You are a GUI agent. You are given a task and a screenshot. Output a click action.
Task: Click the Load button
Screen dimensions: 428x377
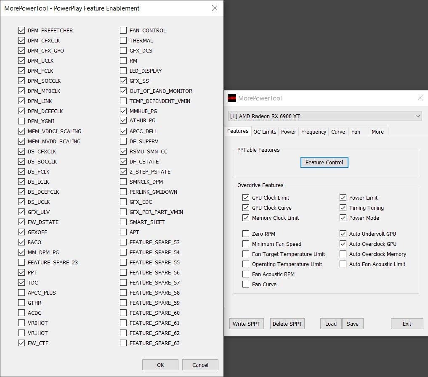pos(331,324)
